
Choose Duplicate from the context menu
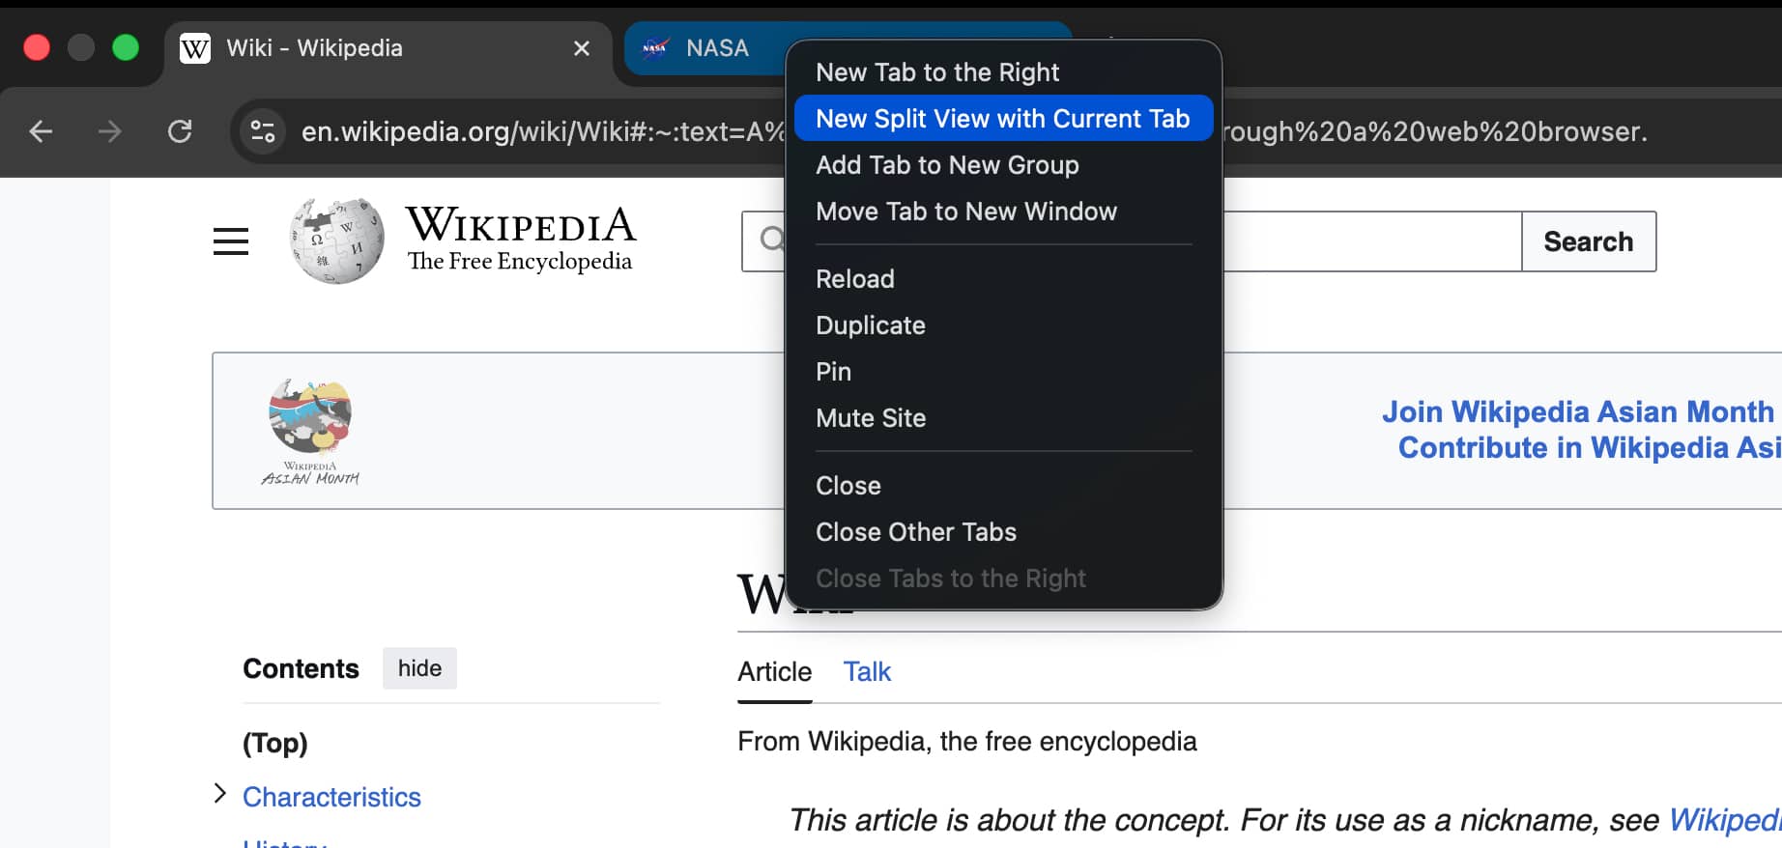870,325
